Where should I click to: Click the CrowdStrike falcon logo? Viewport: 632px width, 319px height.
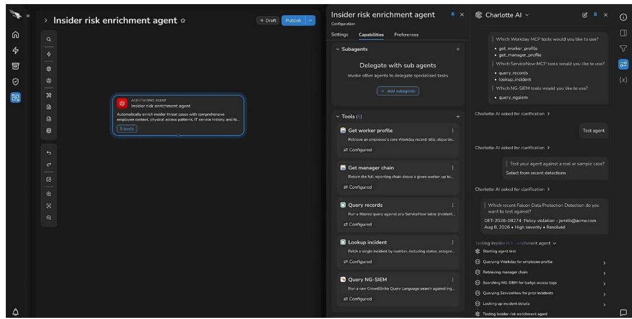(15, 15)
